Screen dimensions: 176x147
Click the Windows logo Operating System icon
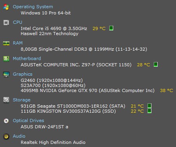[x=6, y=7]
